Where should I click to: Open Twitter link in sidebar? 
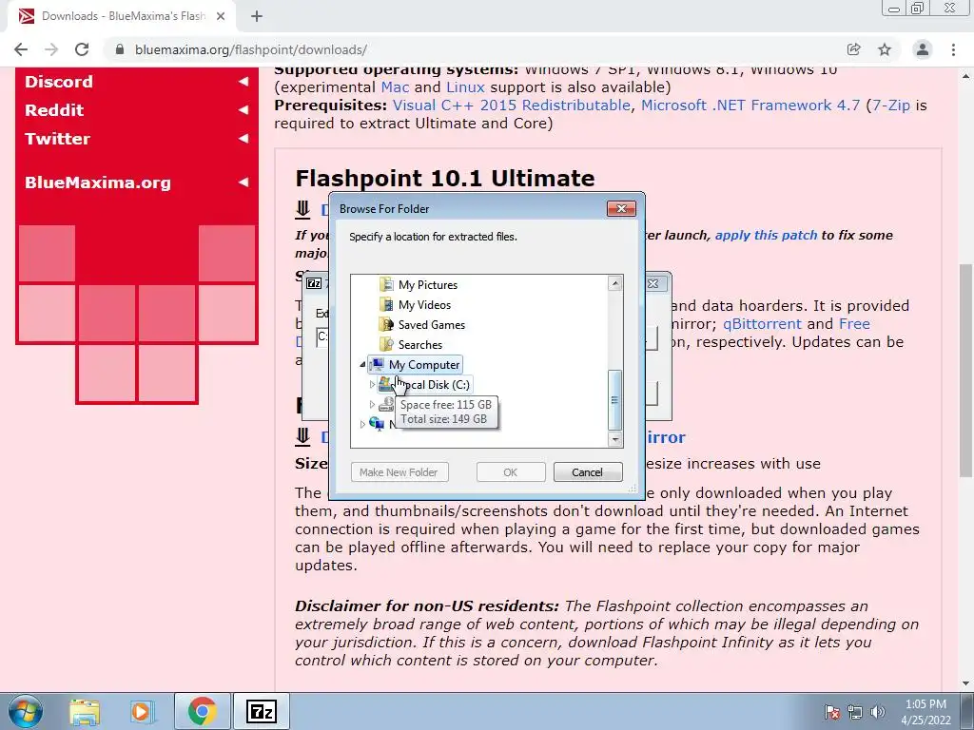(x=58, y=139)
